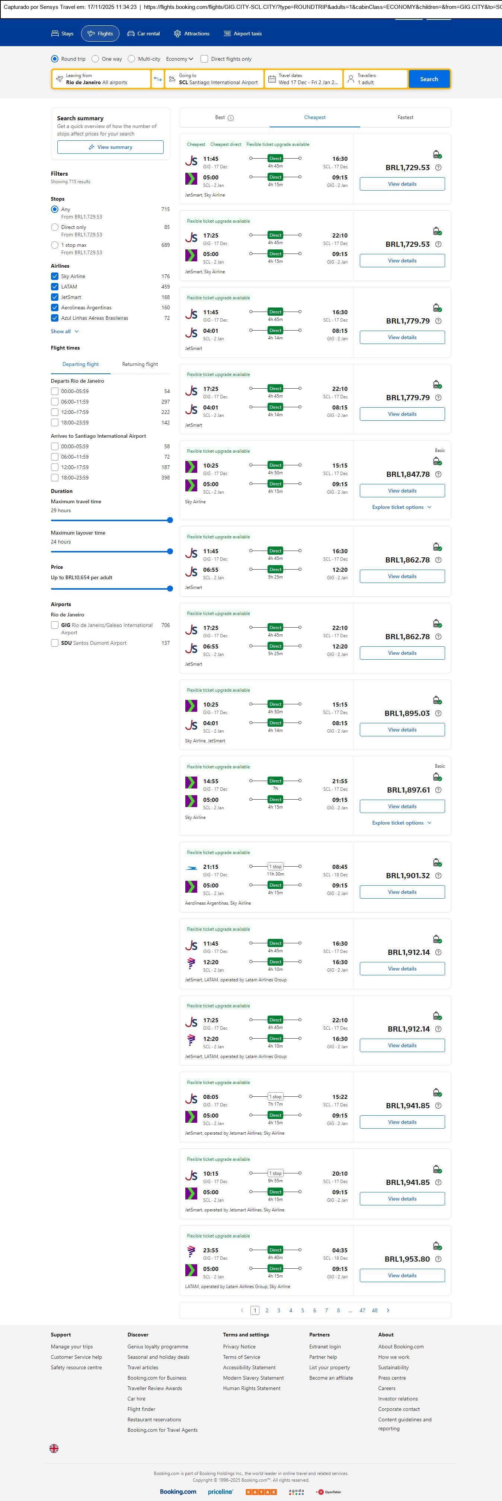Click the next page arrow in pagination

tap(388, 1310)
